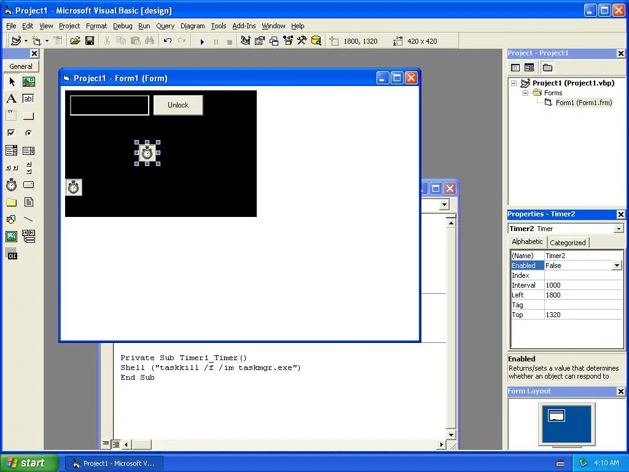This screenshot has width=629, height=472.
Task: Click the Open Project toolbar icon
Action: tap(75, 41)
